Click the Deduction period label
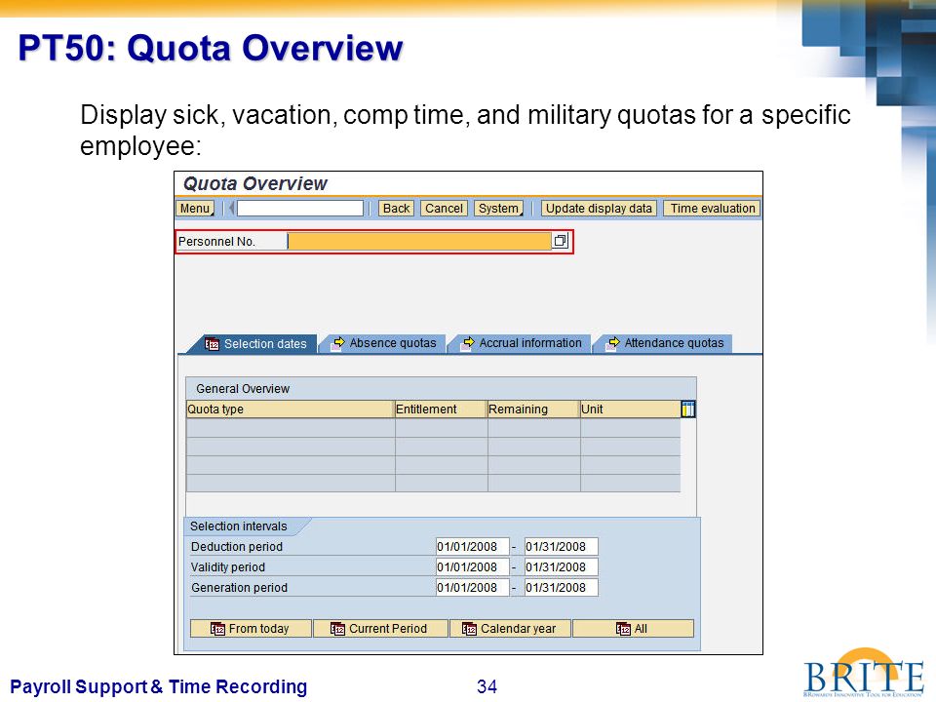The width and height of the screenshot is (936, 702). pyautogui.click(x=237, y=546)
